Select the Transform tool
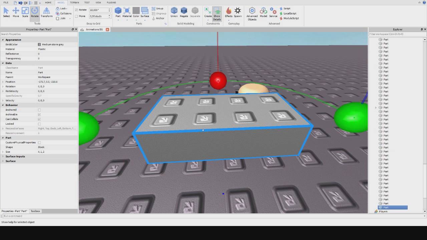Image resolution: width=427 pixels, height=240 pixels. tap(47, 12)
